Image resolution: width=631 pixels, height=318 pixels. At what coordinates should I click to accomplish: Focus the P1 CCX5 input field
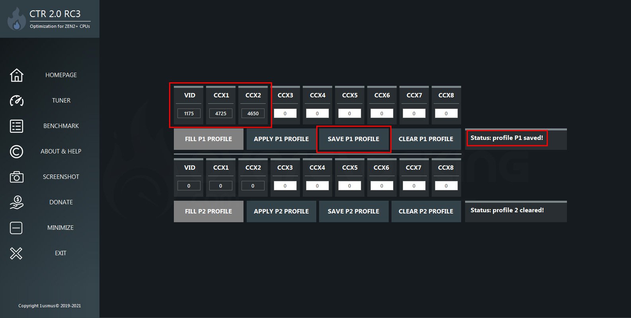click(350, 114)
